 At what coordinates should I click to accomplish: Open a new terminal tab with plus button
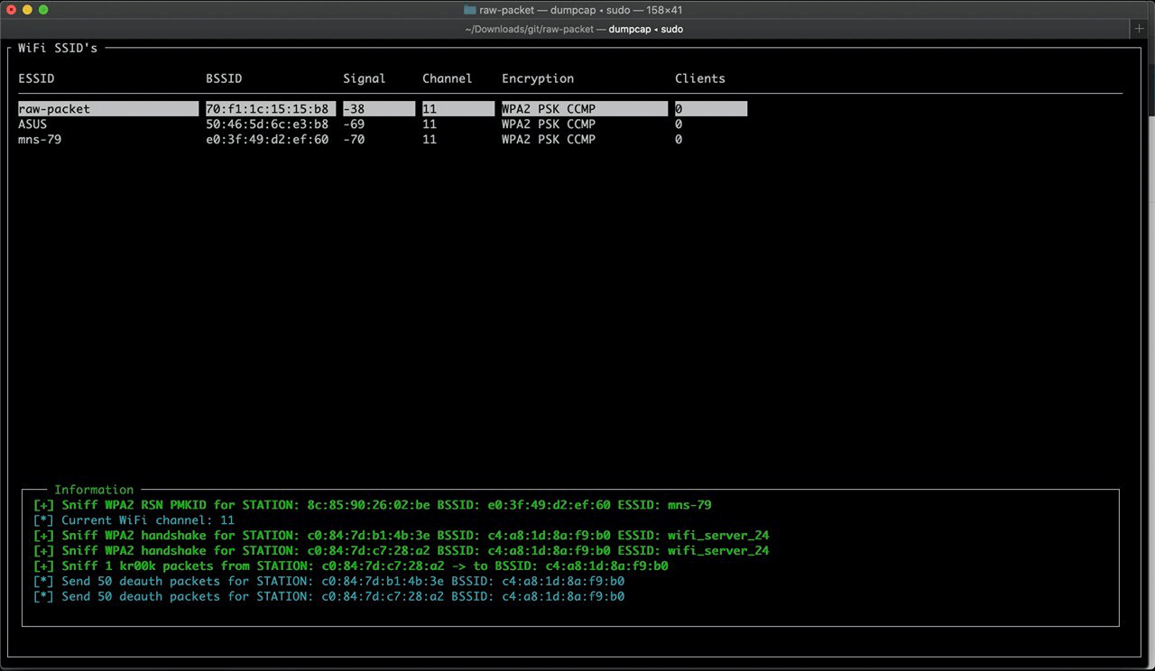click(x=1141, y=29)
